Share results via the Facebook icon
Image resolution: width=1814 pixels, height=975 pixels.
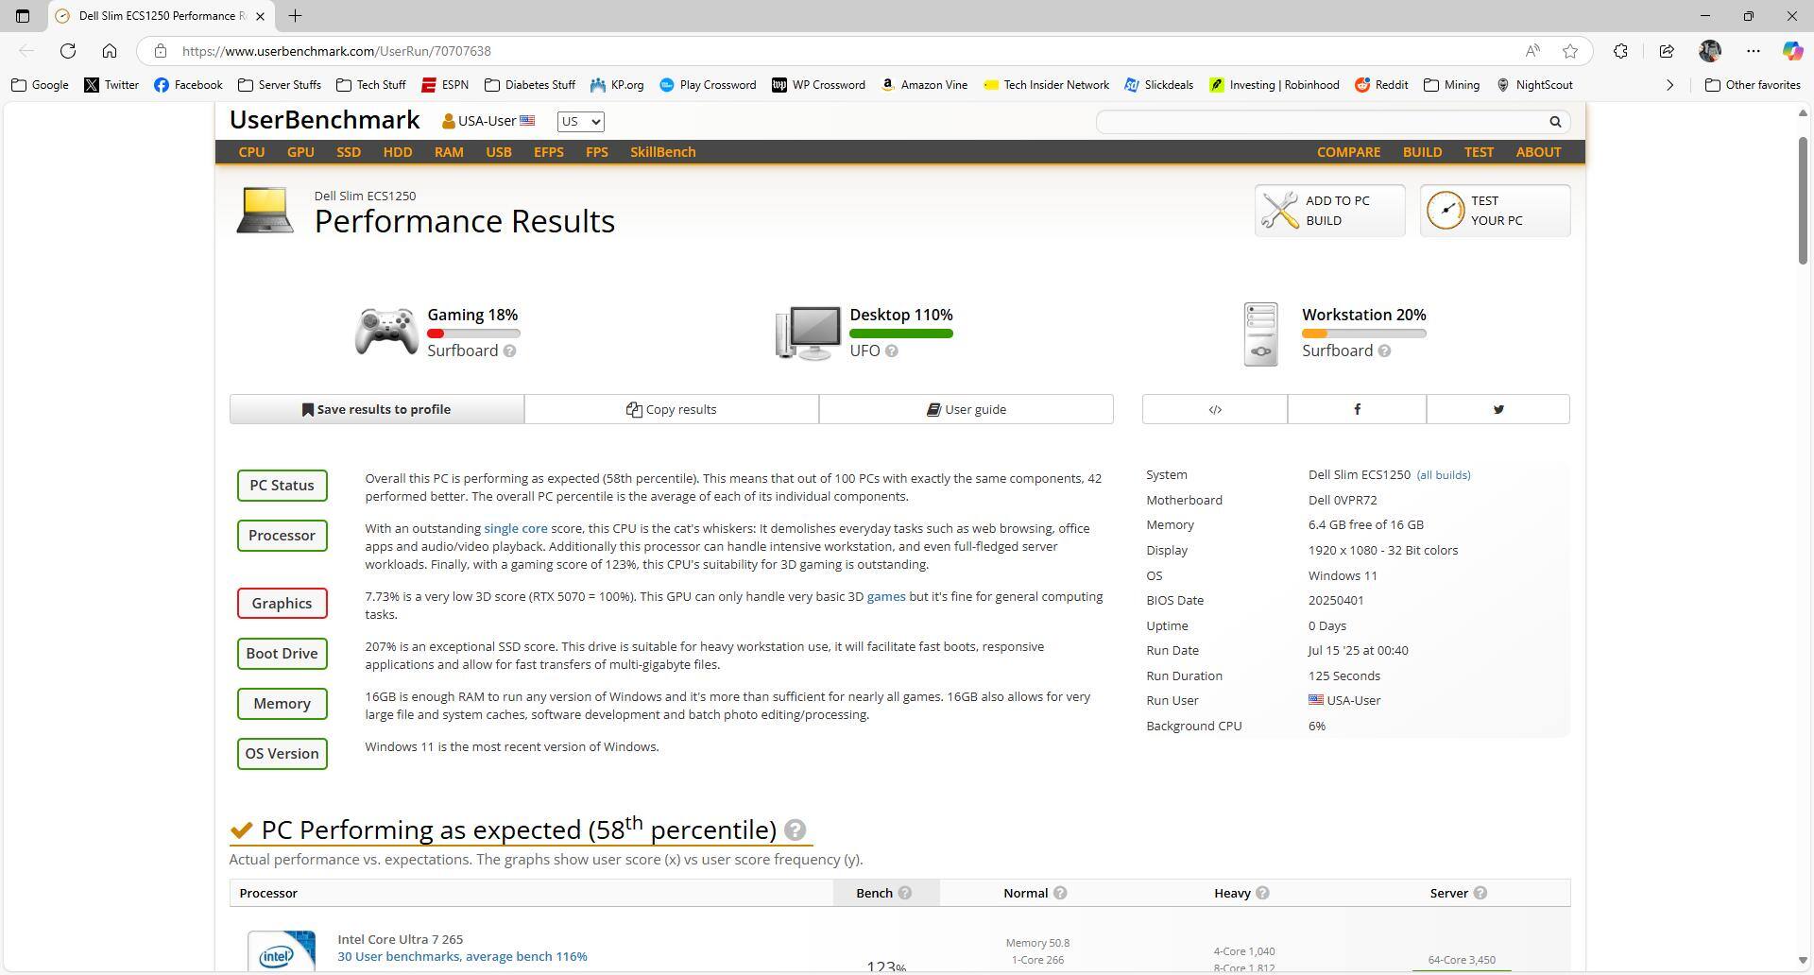click(x=1357, y=409)
